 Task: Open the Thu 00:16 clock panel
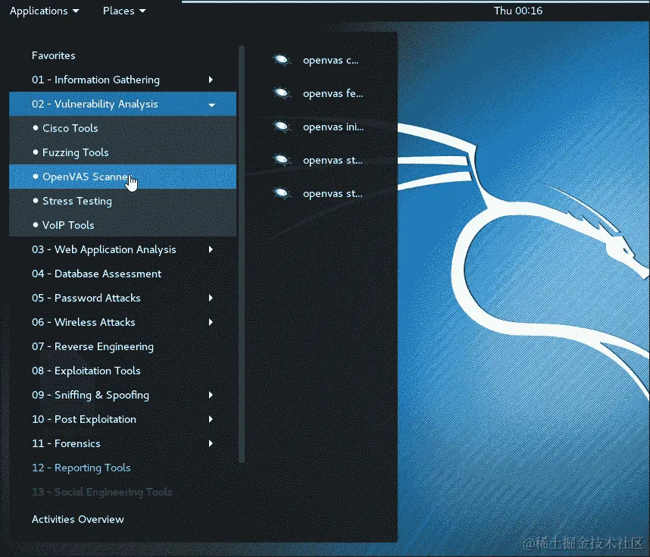click(517, 11)
